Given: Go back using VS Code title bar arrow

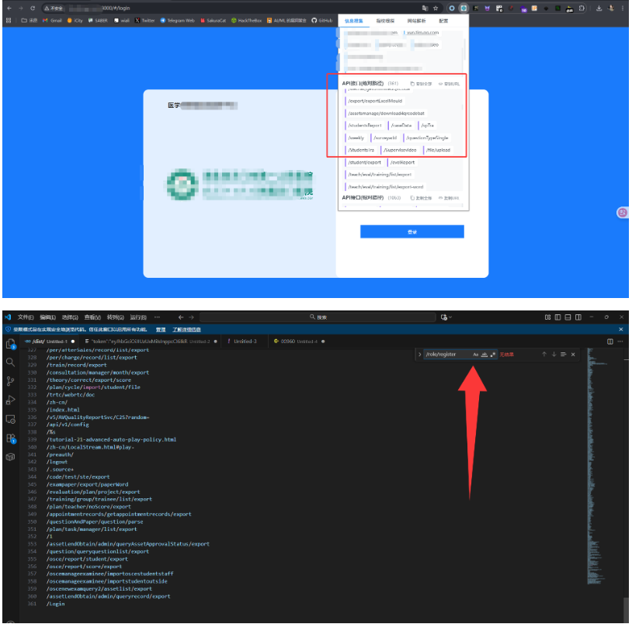Looking at the screenshot, I should point(181,317).
